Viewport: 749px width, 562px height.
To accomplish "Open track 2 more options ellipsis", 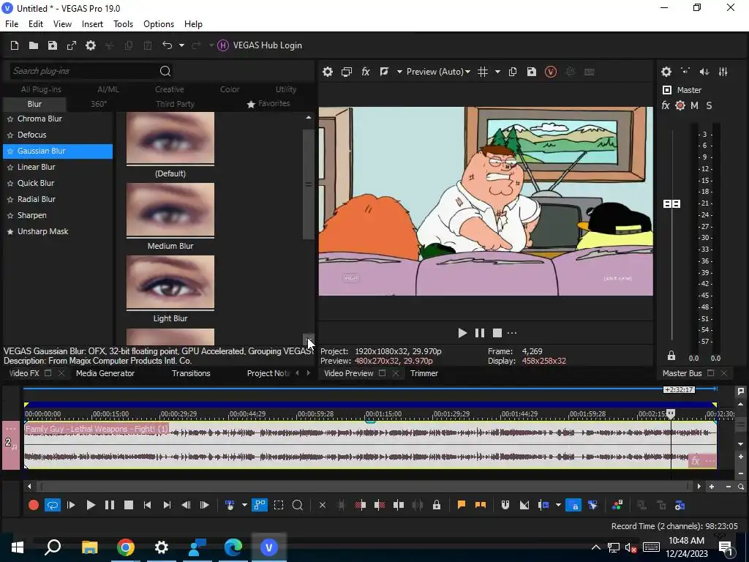I will click(x=11, y=429).
